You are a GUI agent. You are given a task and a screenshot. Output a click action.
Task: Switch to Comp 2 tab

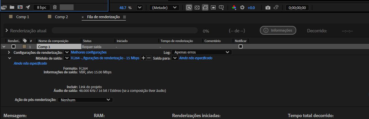click(61, 17)
